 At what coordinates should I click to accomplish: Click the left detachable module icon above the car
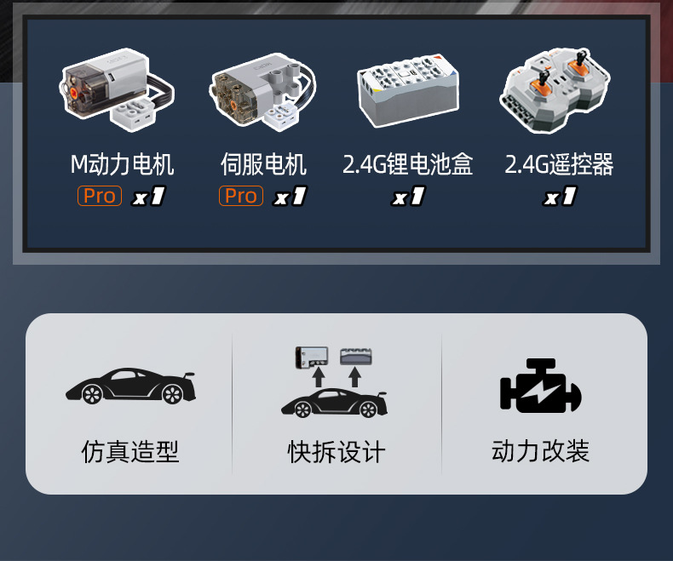312,358
